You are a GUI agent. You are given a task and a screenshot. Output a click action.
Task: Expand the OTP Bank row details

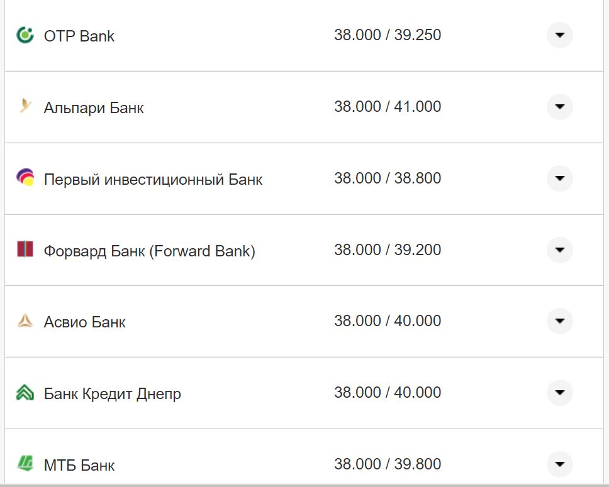559,35
